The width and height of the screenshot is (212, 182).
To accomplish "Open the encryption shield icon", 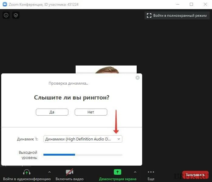I will click(x=16, y=15).
